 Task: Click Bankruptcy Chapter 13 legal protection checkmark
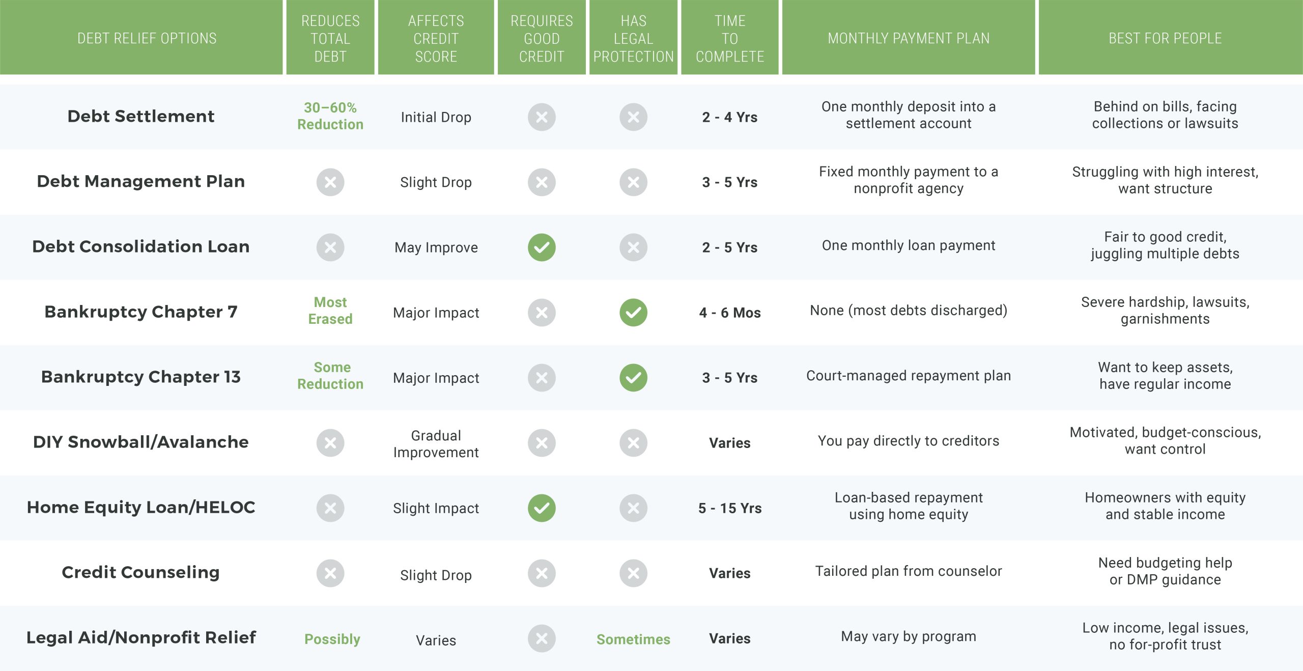[633, 378]
